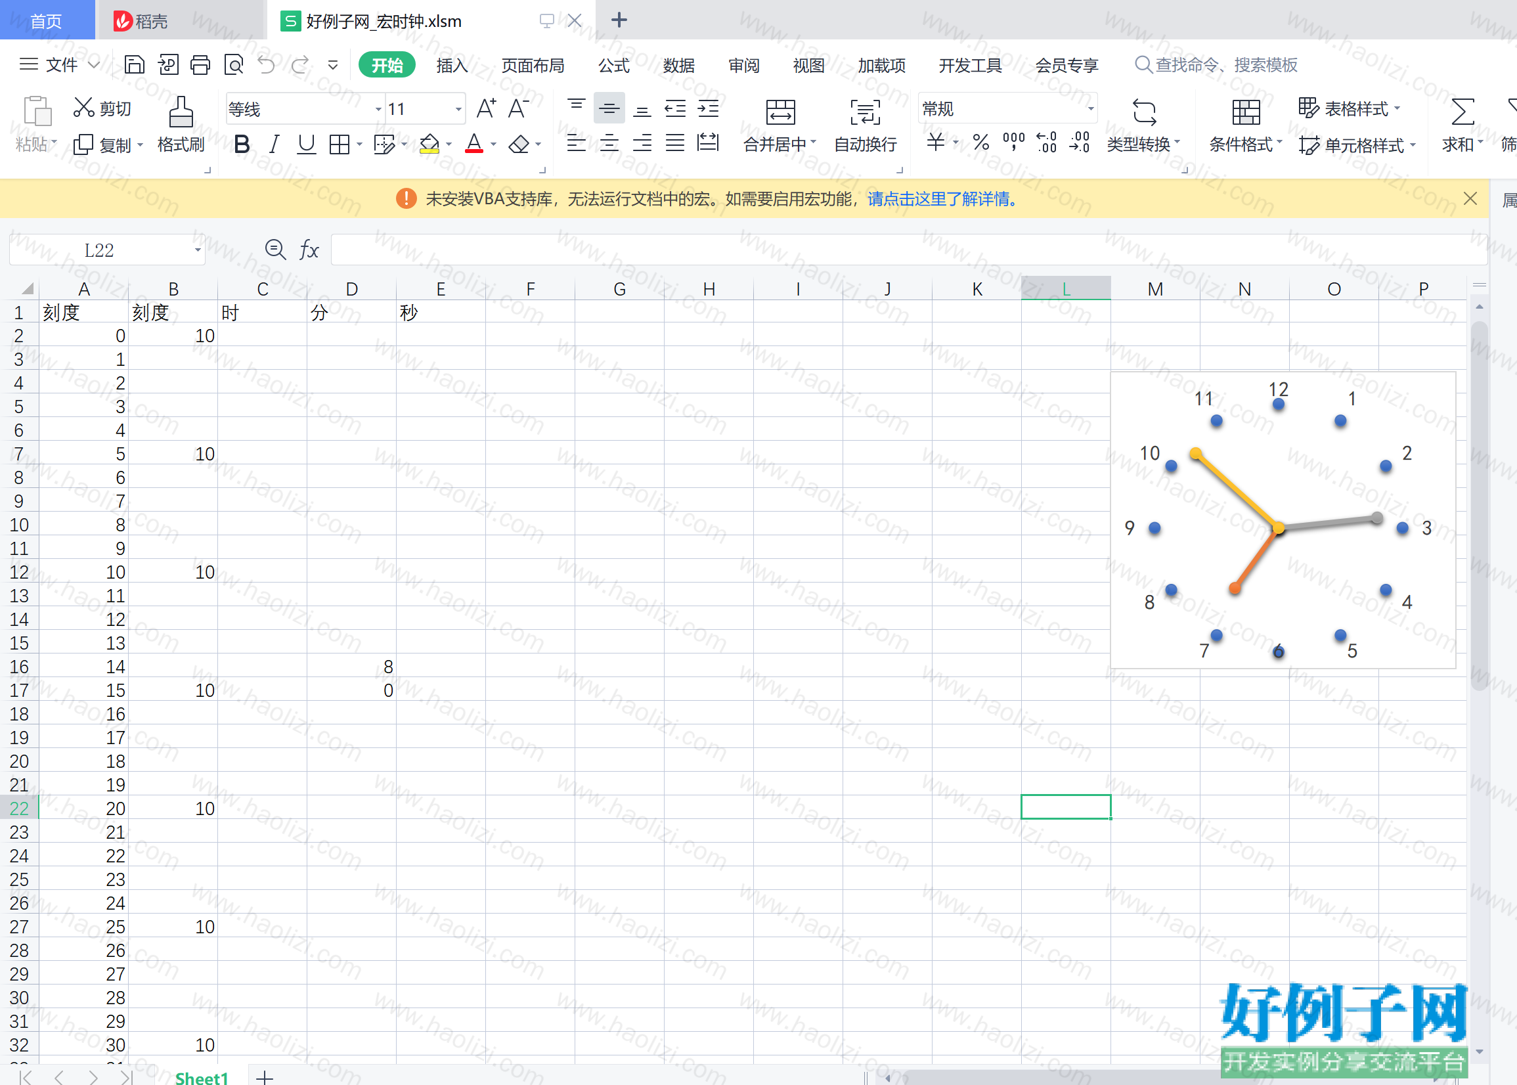Expand the quick access toolbar customize arrow

pyautogui.click(x=333, y=65)
